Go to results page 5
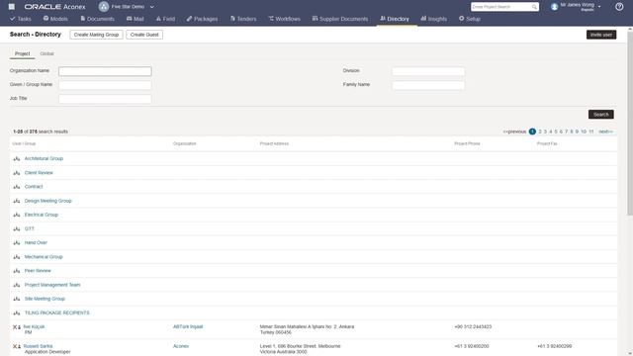Viewport: 633px width, 356px height. (x=556, y=132)
